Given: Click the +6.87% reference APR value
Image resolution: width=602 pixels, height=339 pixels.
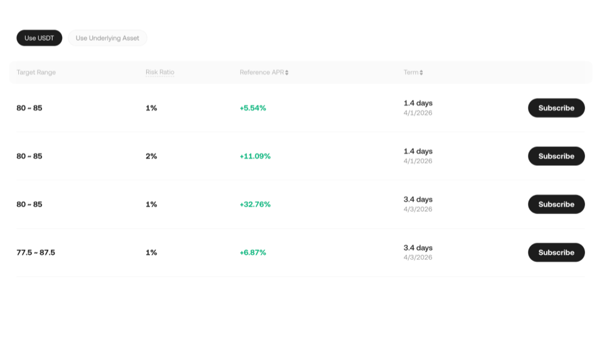Looking at the screenshot, I should 253,252.
